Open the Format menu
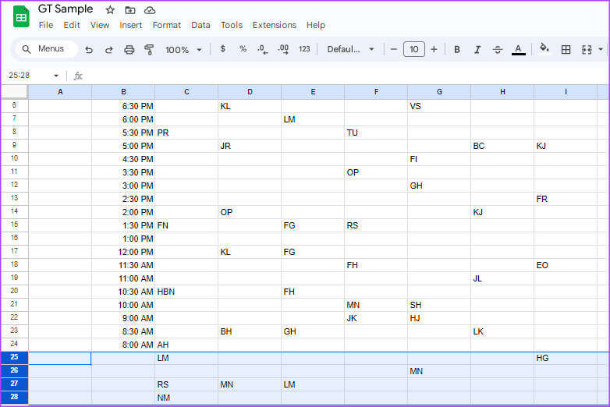The width and height of the screenshot is (610, 407). click(x=166, y=25)
